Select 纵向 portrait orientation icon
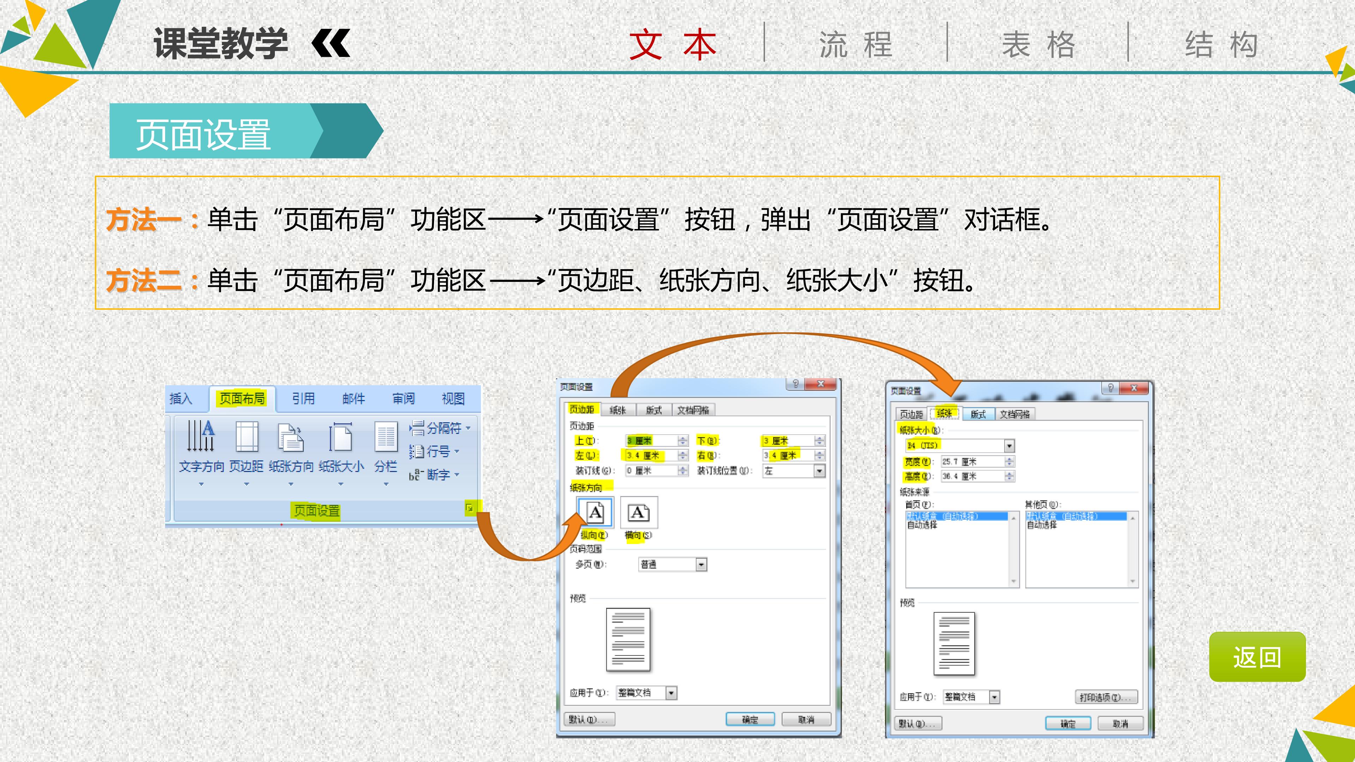This screenshot has height=762, width=1355. pos(595,512)
